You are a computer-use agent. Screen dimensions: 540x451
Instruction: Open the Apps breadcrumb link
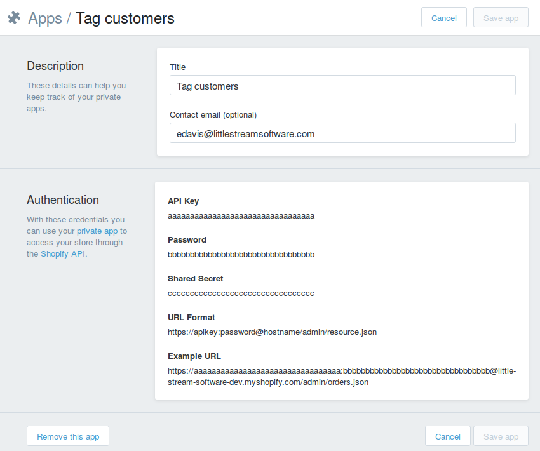coord(45,18)
